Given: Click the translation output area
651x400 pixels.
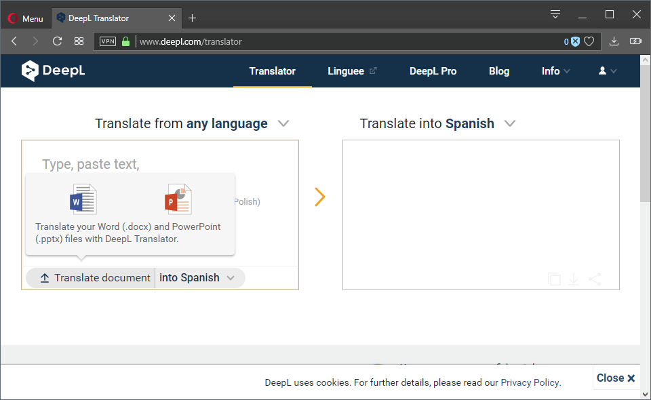Looking at the screenshot, I should pyautogui.click(x=481, y=215).
